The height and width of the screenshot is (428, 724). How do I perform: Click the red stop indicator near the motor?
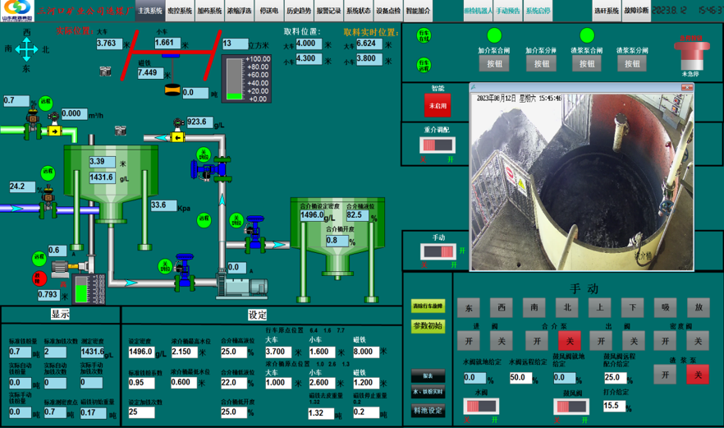(x=38, y=278)
